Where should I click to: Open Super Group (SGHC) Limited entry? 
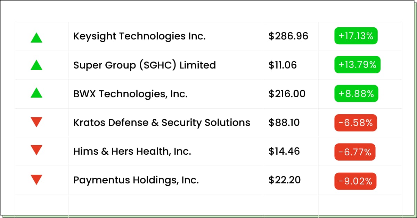point(145,65)
